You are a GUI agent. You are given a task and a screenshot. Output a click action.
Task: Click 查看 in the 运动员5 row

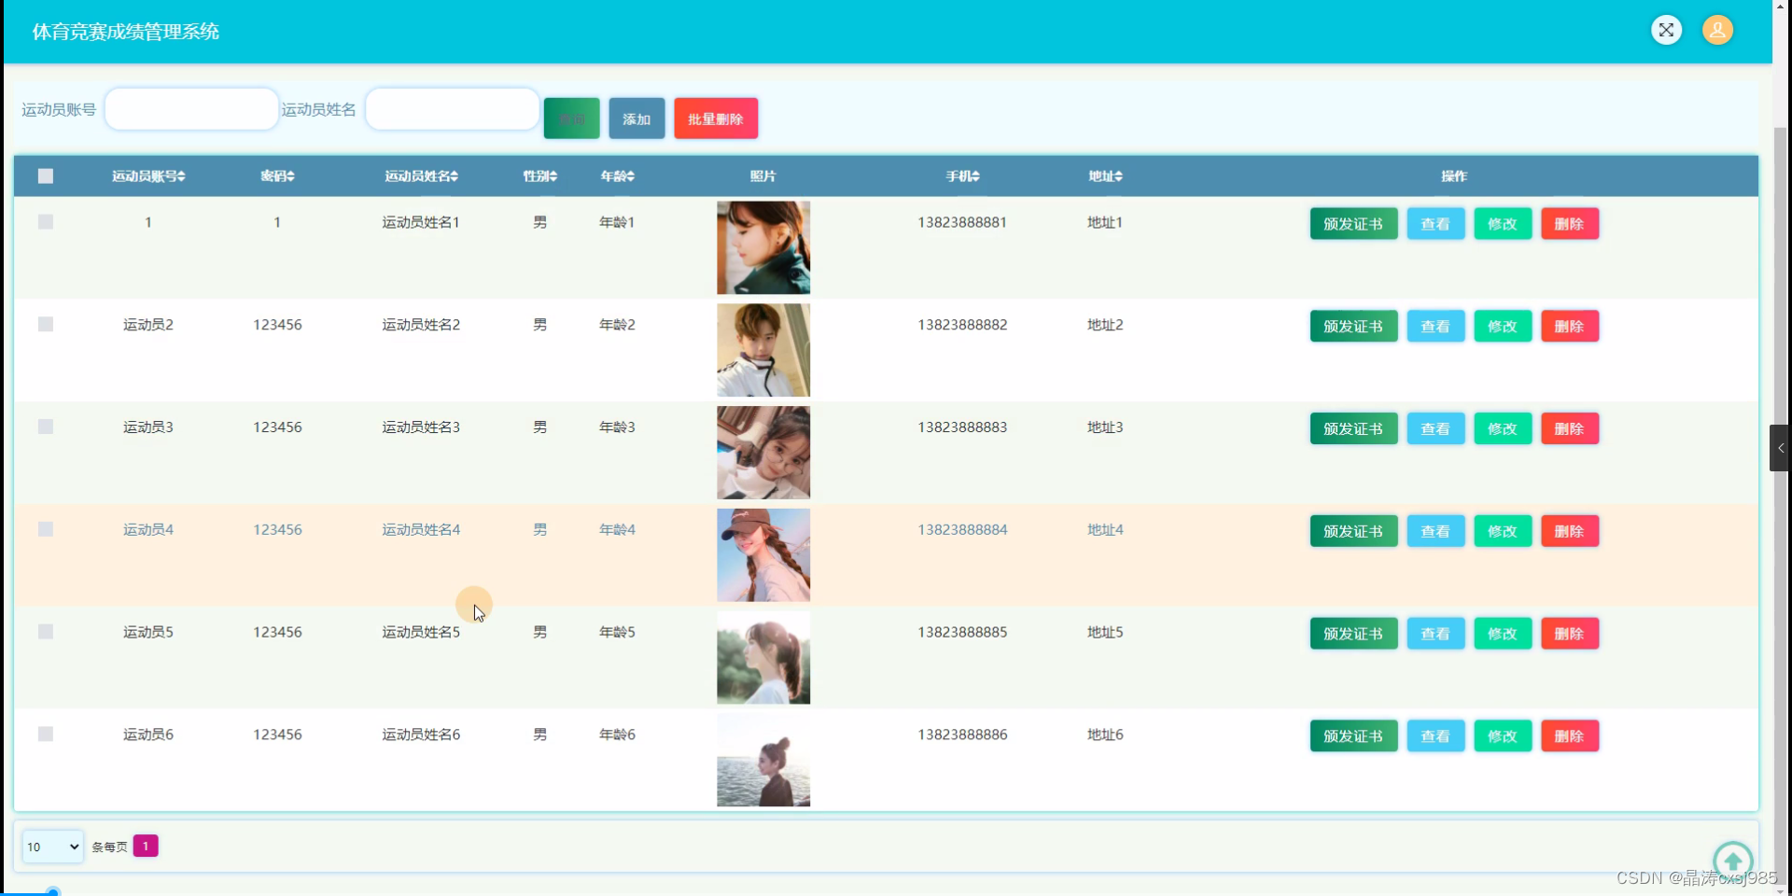point(1435,634)
